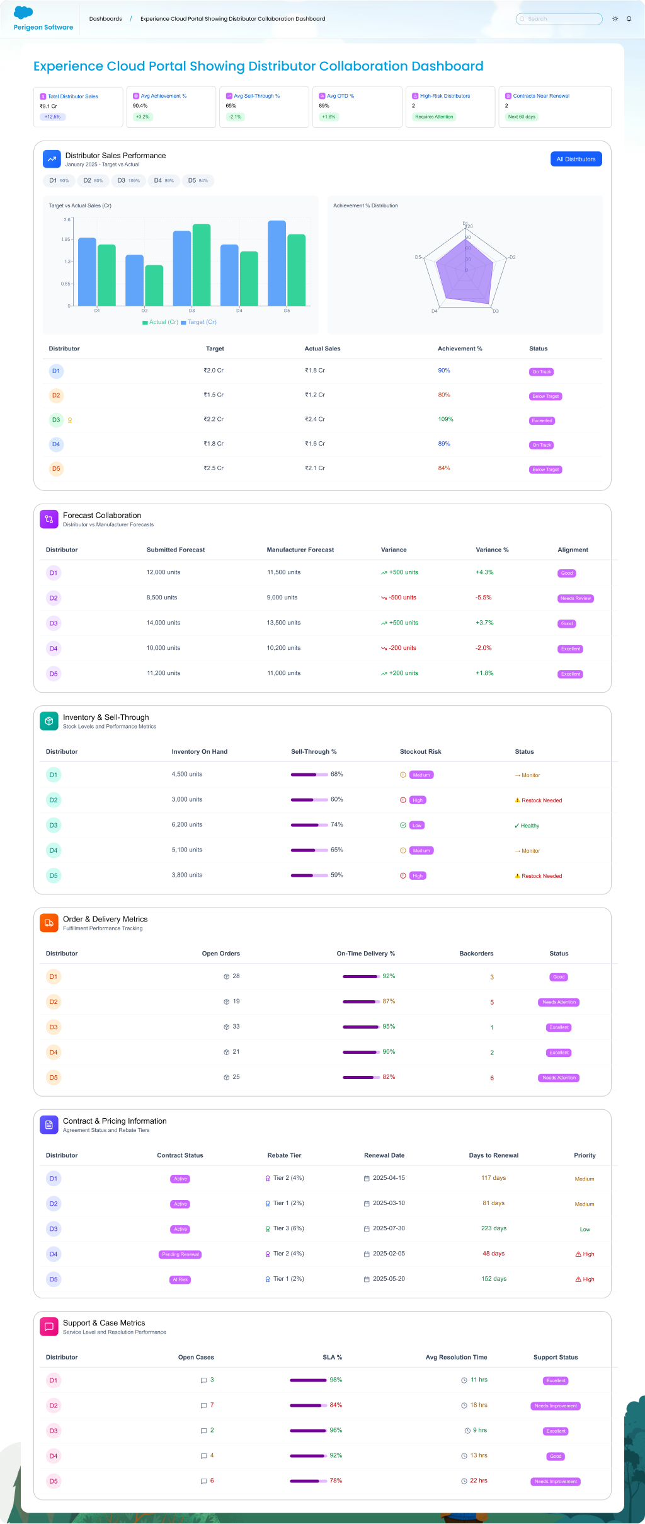The width and height of the screenshot is (645, 1524).
Task: Click the Contract & Pricing document icon
Action: point(49,1125)
